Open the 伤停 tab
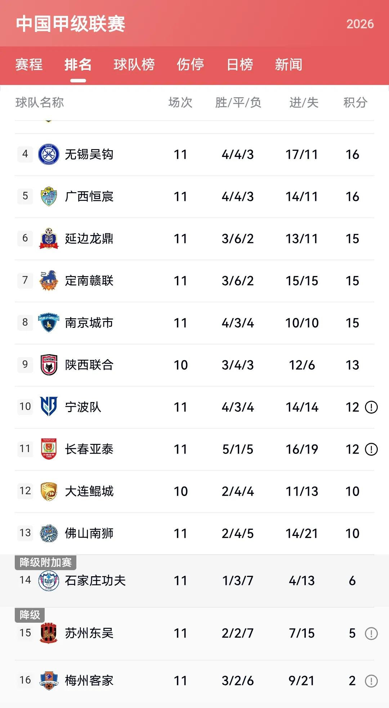This screenshot has width=389, height=708. pyautogui.click(x=190, y=65)
